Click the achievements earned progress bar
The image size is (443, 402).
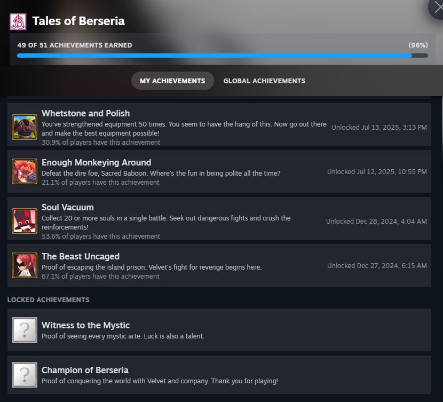point(223,56)
